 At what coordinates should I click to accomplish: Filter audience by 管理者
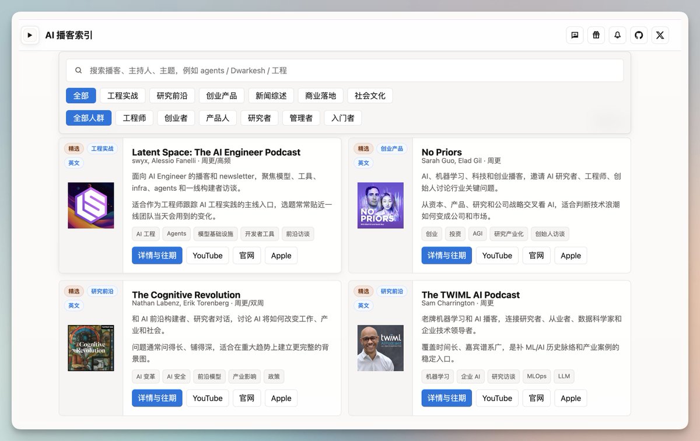[x=301, y=118]
